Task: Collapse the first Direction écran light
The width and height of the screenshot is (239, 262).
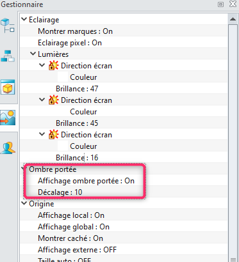Action: [42, 65]
